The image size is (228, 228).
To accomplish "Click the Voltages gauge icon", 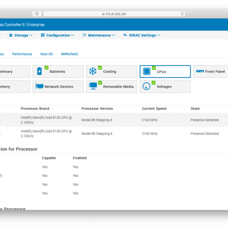I will (146, 86).
